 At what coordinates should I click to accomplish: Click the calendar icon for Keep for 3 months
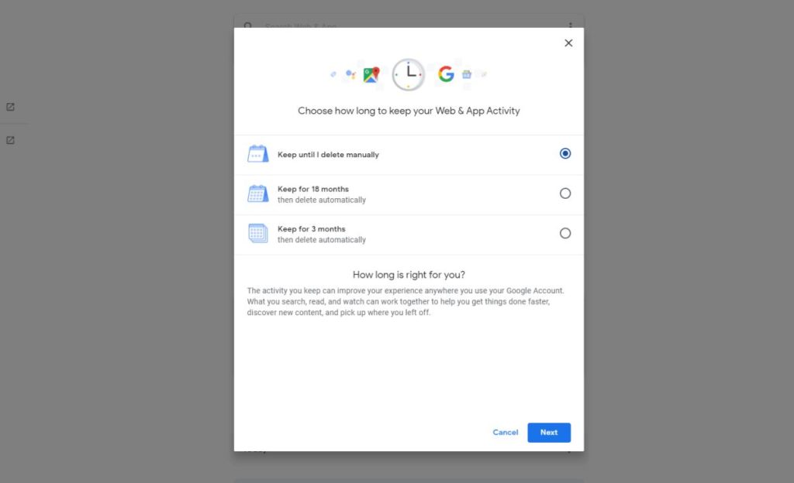point(258,233)
